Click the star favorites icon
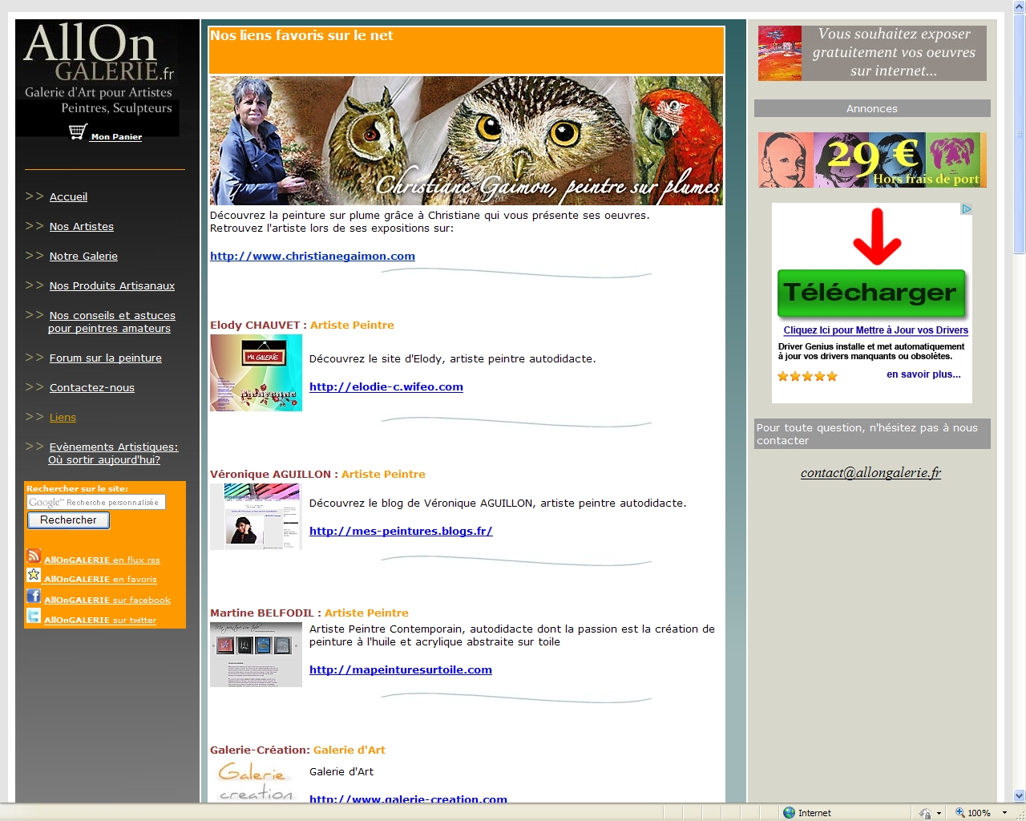 pyautogui.click(x=34, y=575)
